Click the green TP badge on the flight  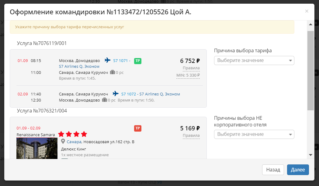[138, 61]
